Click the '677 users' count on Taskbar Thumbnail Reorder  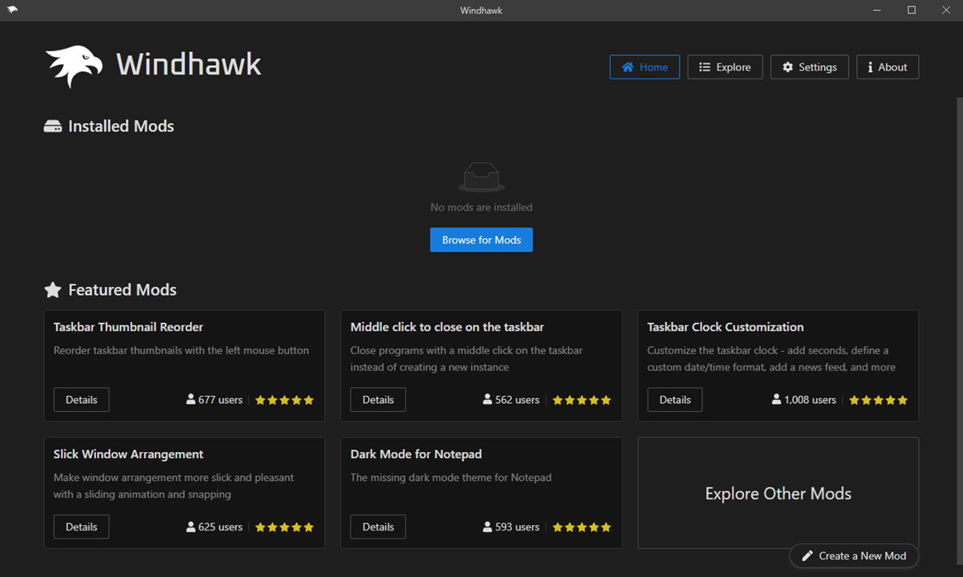pos(213,399)
